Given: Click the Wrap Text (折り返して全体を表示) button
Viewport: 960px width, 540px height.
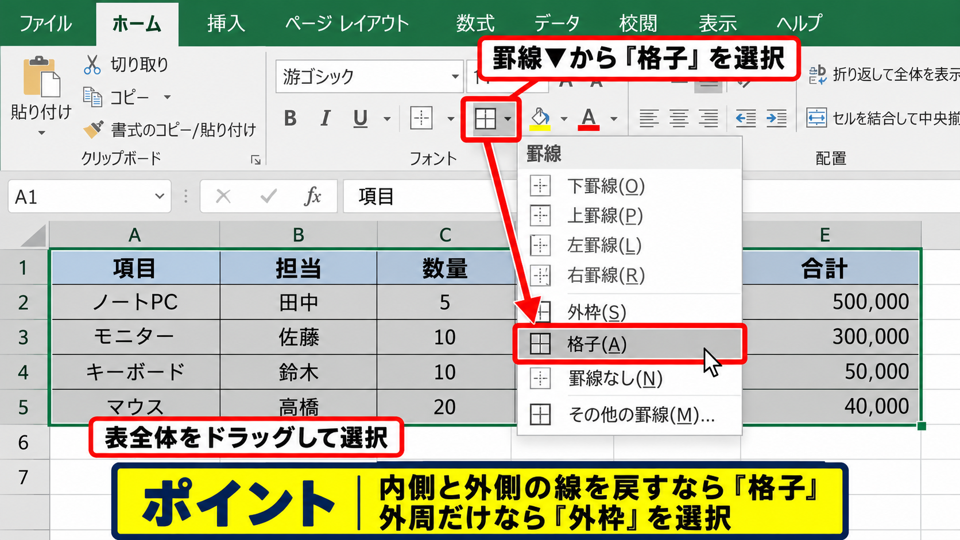Looking at the screenshot, I should 883,75.
